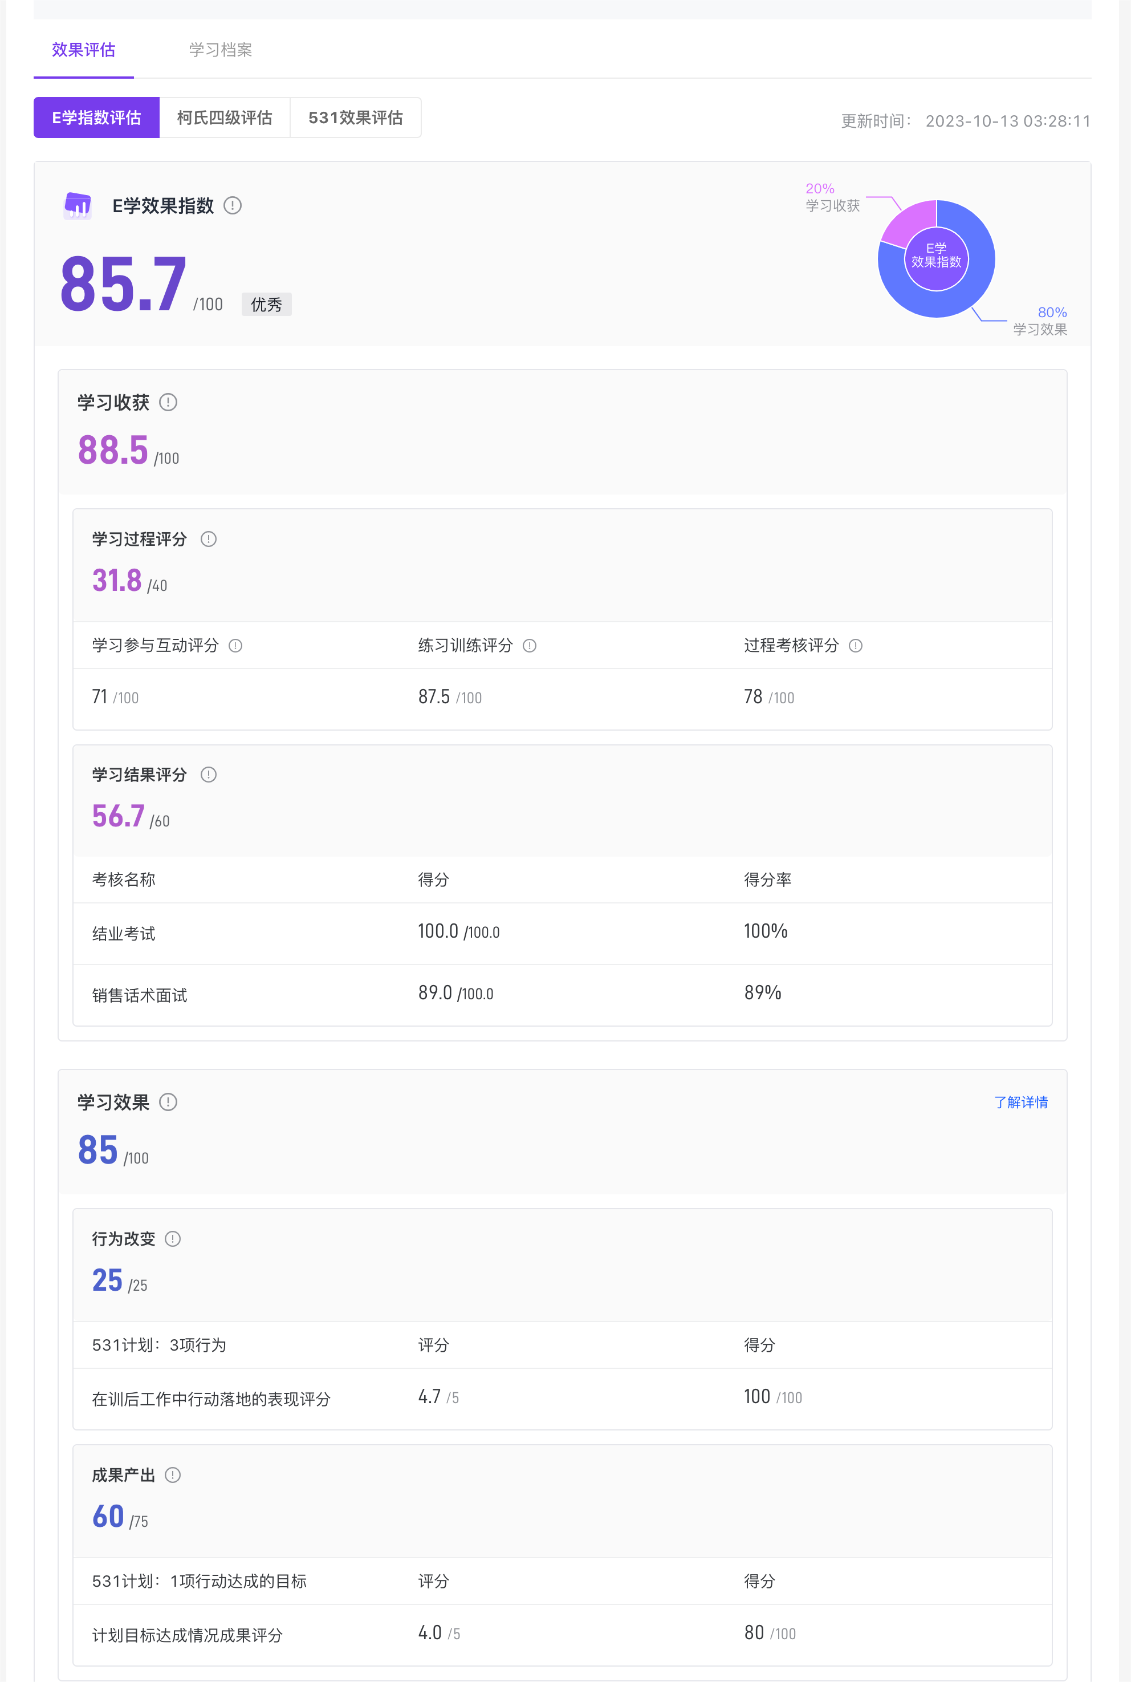Show info tooltip for 学习收获 heading
The width and height of the screenshot is (1131, 1682).
pos(168,402)
